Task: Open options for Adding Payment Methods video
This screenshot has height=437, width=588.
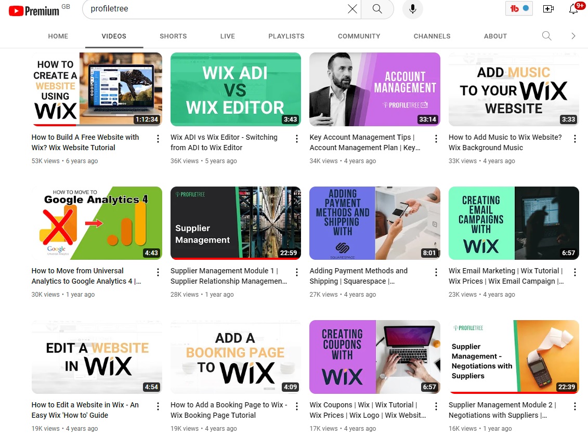Action: [436, 272]
